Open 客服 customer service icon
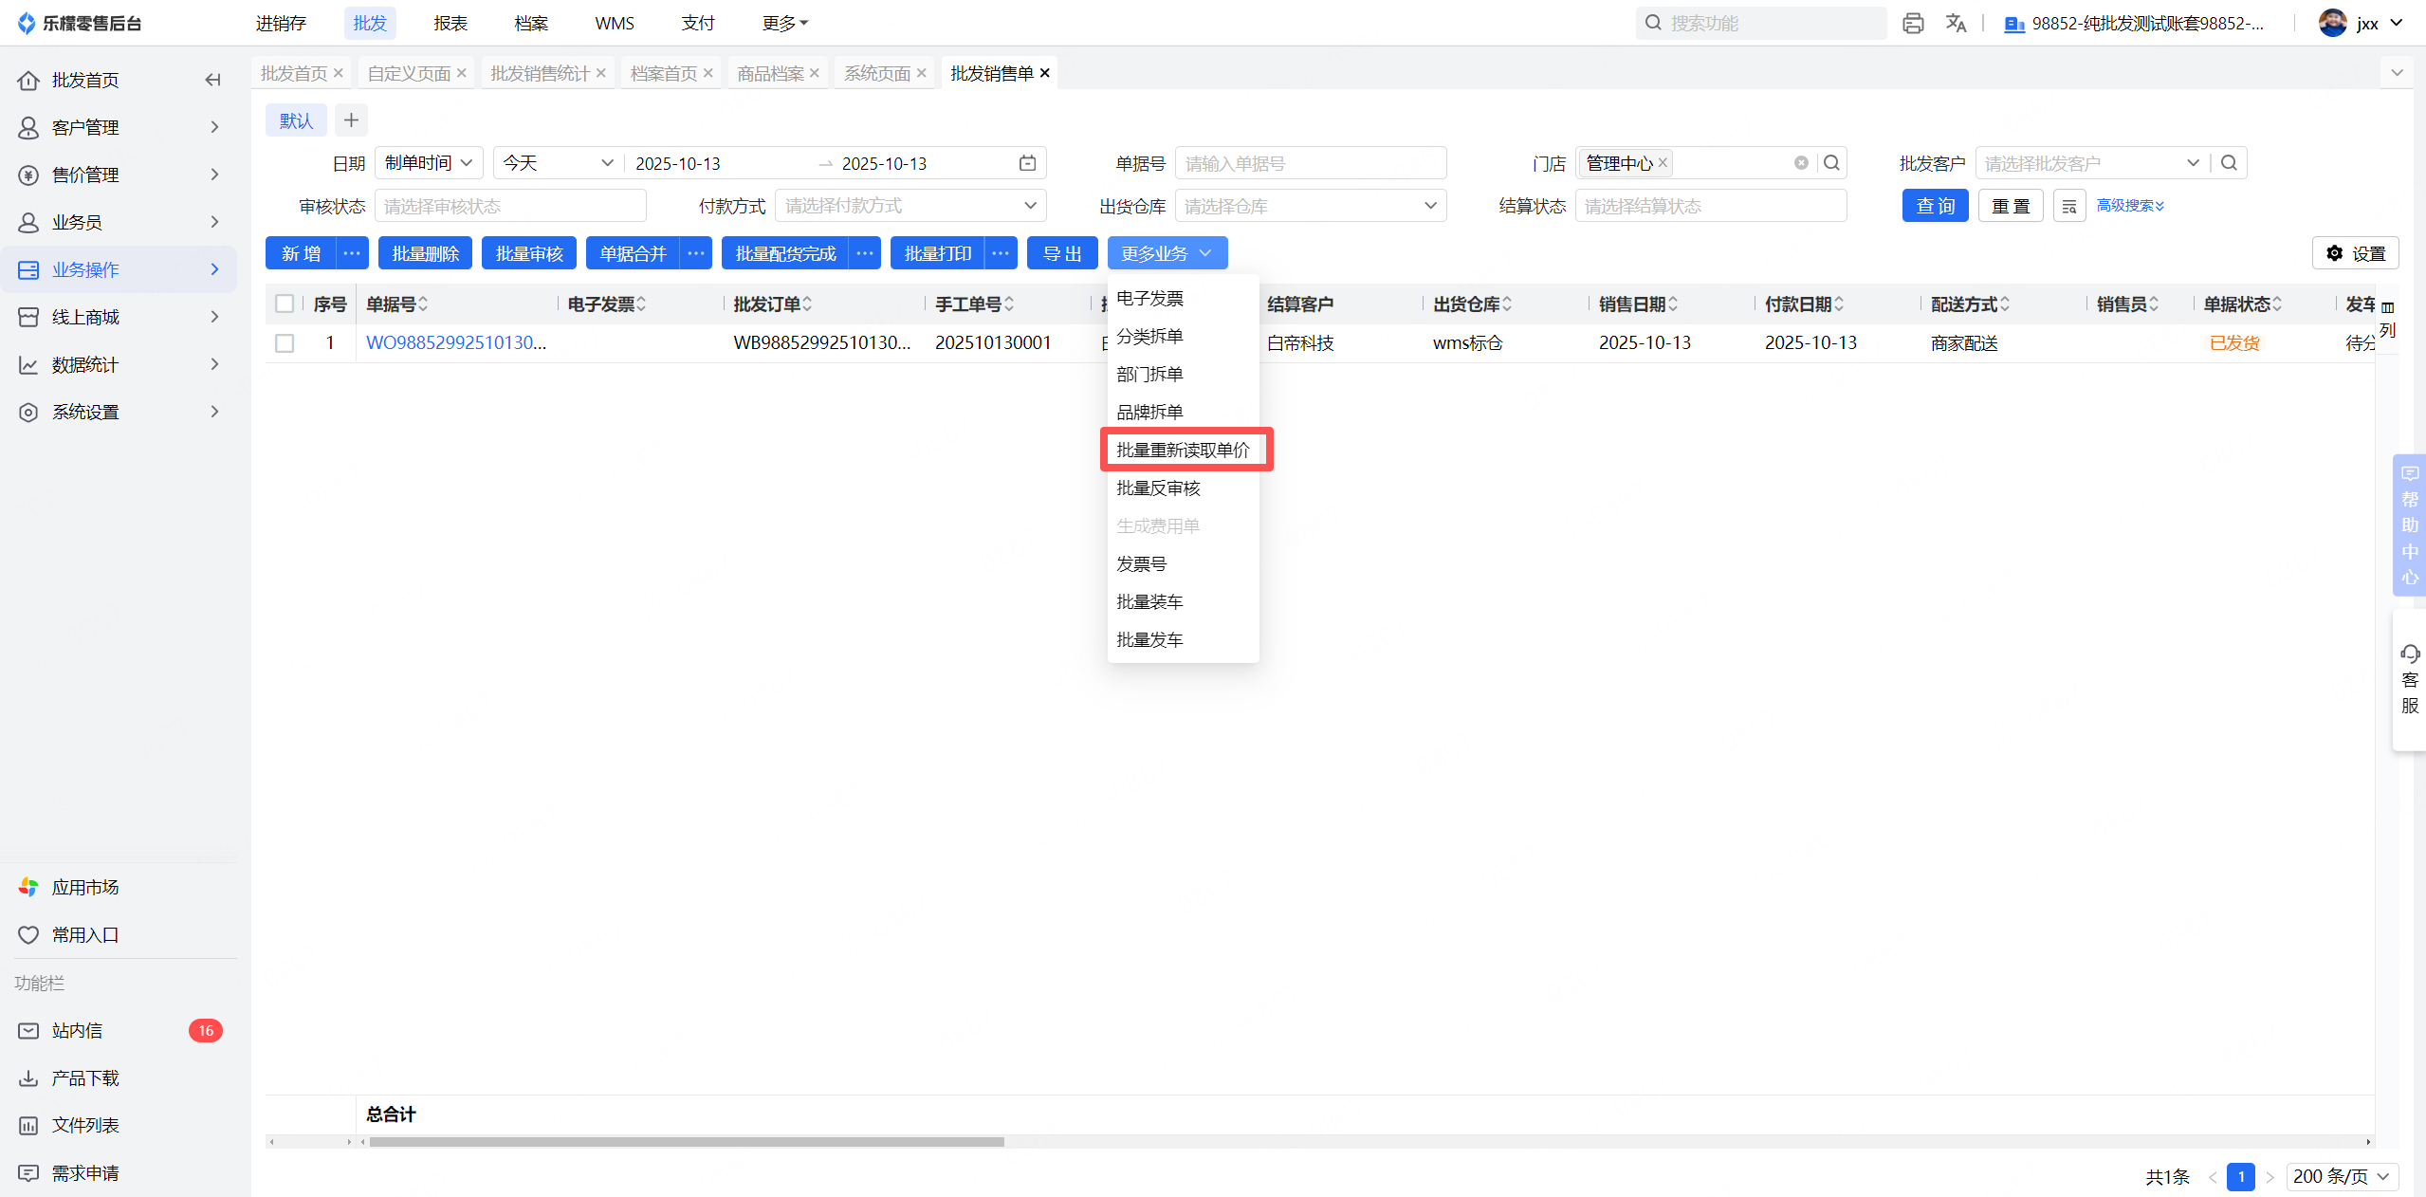The image size is (2426, 1197). tap(2409, 680)
